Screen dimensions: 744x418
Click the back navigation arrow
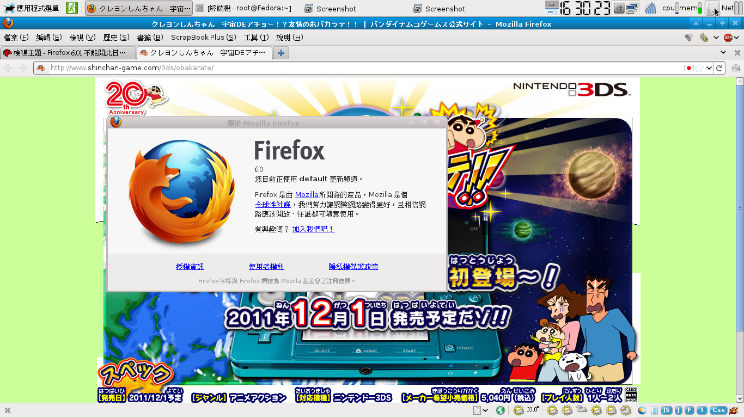coord(8,68)
